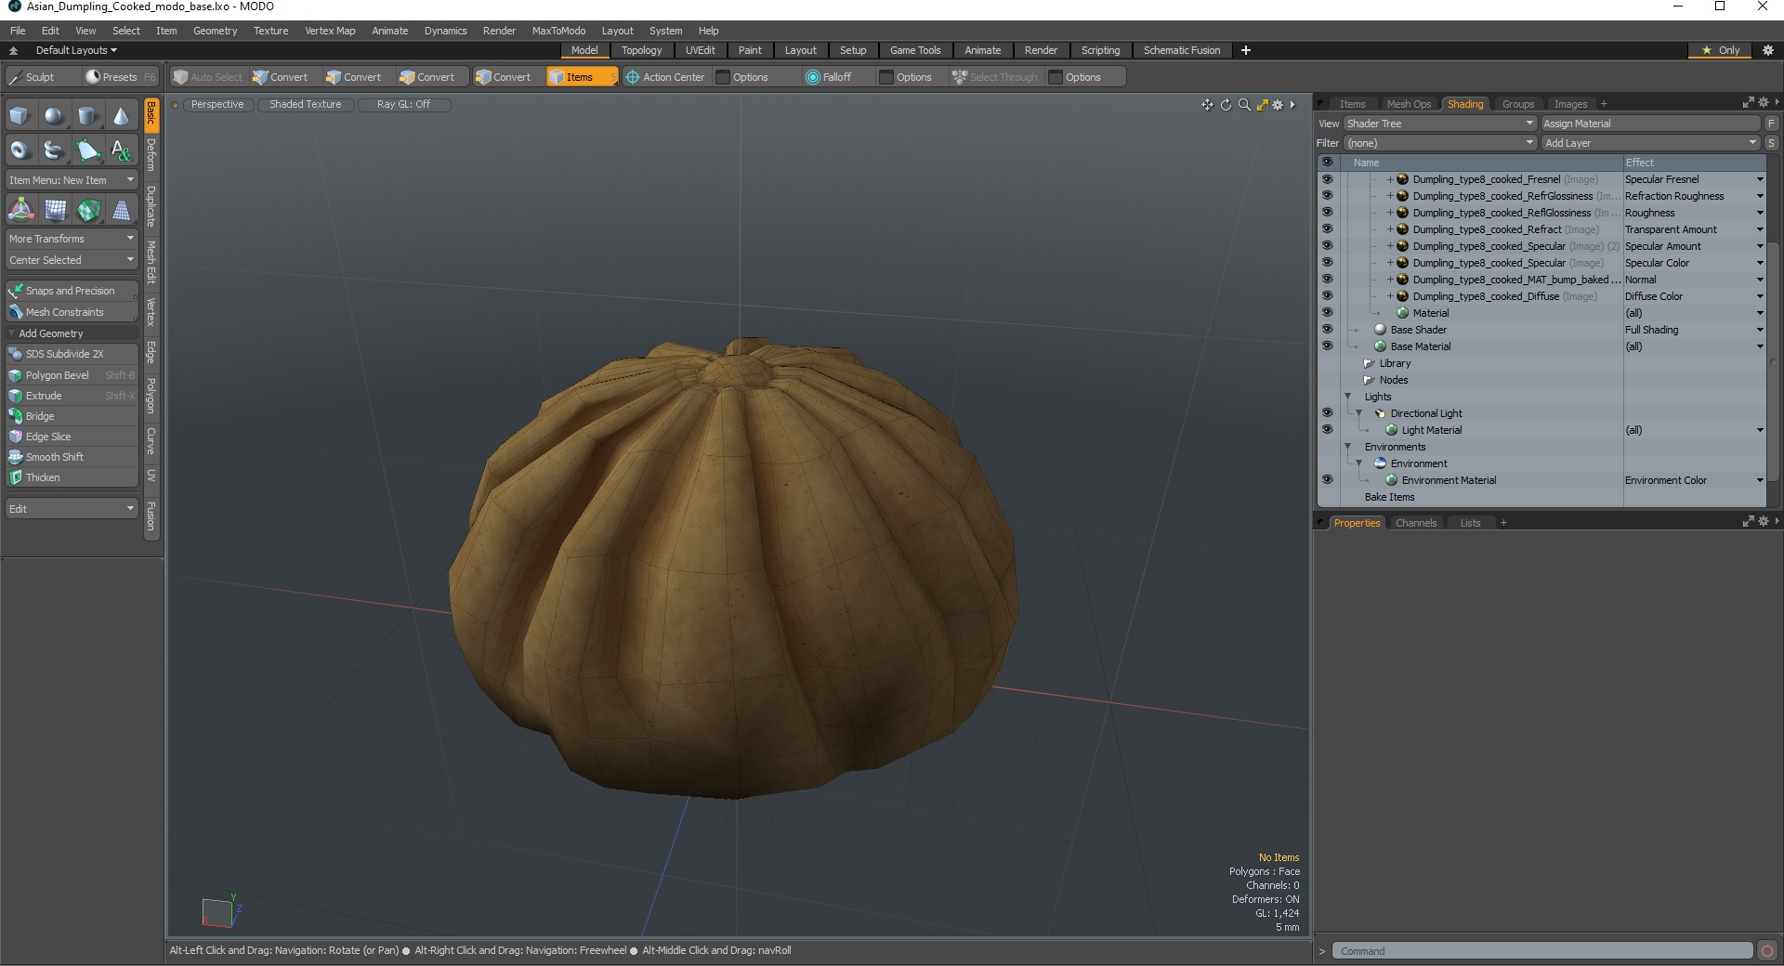Add a new tab to Properties panel

1503,523
